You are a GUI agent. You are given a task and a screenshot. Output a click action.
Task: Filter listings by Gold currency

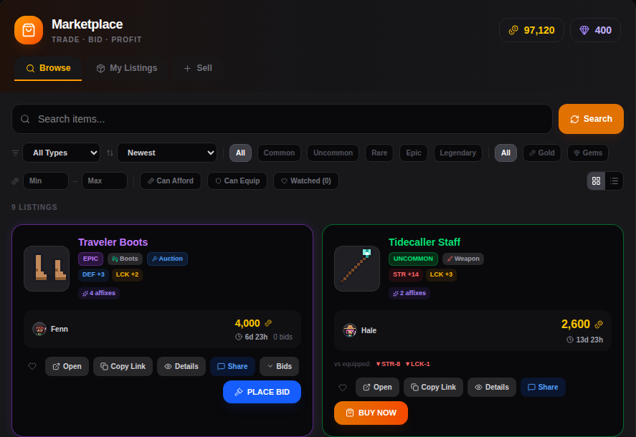(x=542, y=153)
